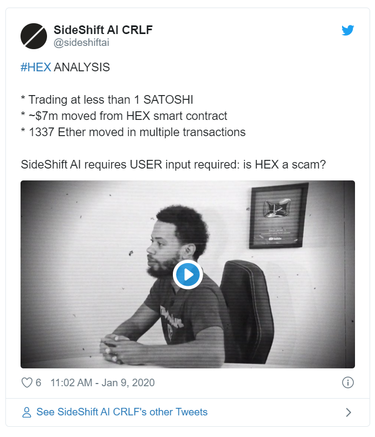Screen dimensions: 375x437
Task: Like the tweet with the heart icon
Action: click(27, 382)
